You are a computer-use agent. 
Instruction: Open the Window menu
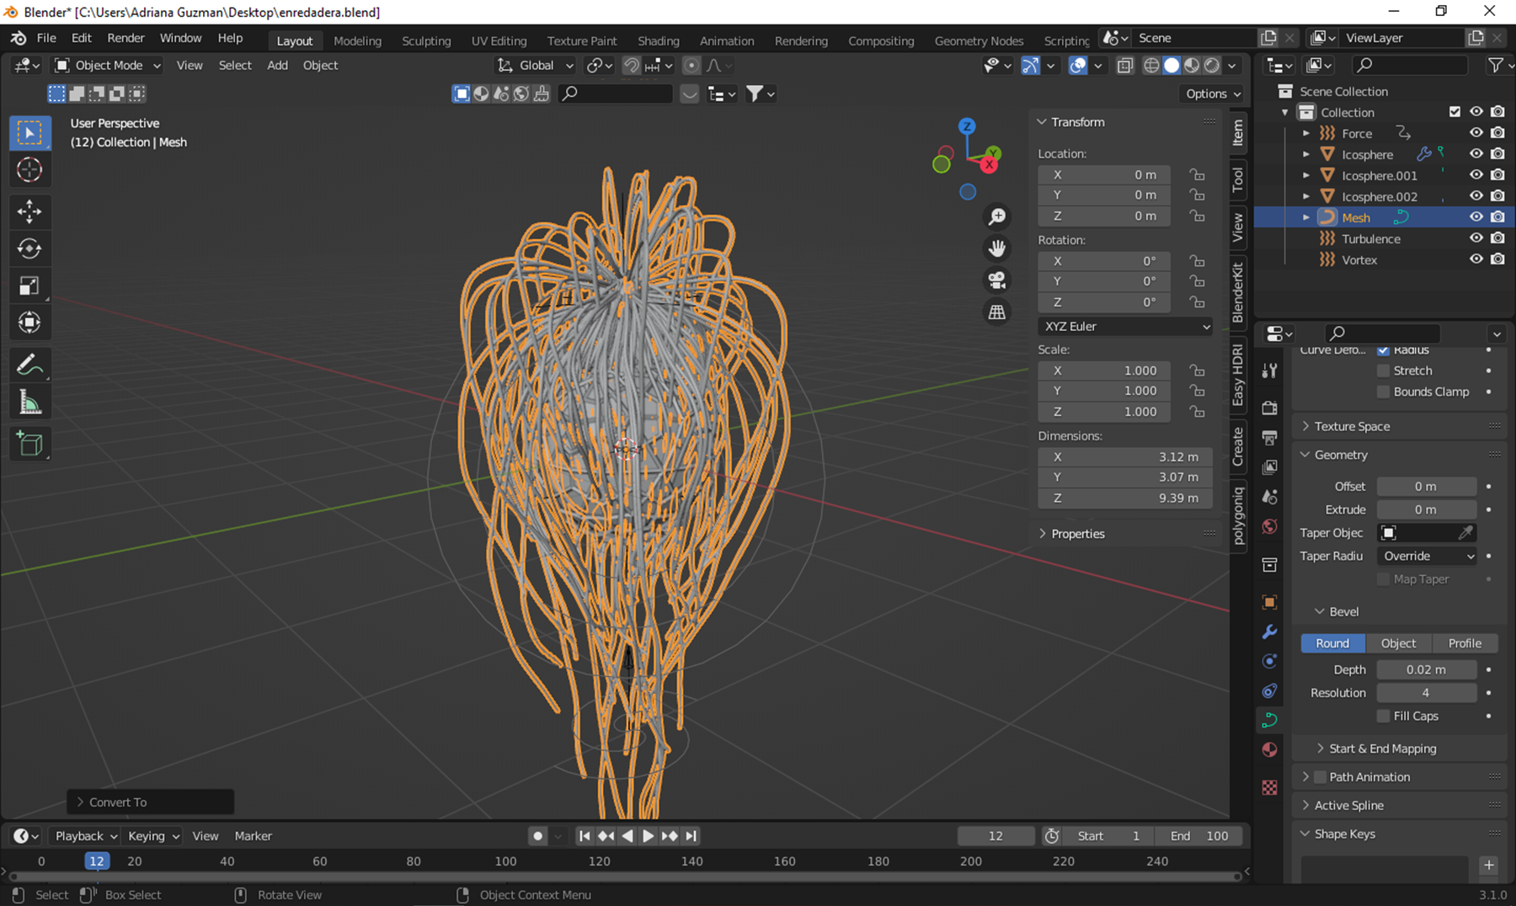click(180, 38)
